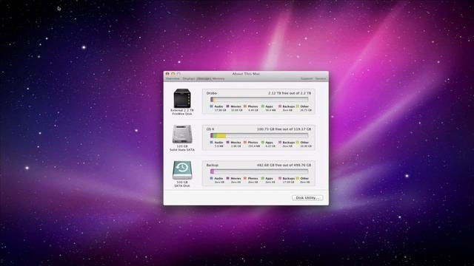Click the Photos color swatch under Backup disk
This screenshot has height=266, width=474.
click(x=245, y=179)
